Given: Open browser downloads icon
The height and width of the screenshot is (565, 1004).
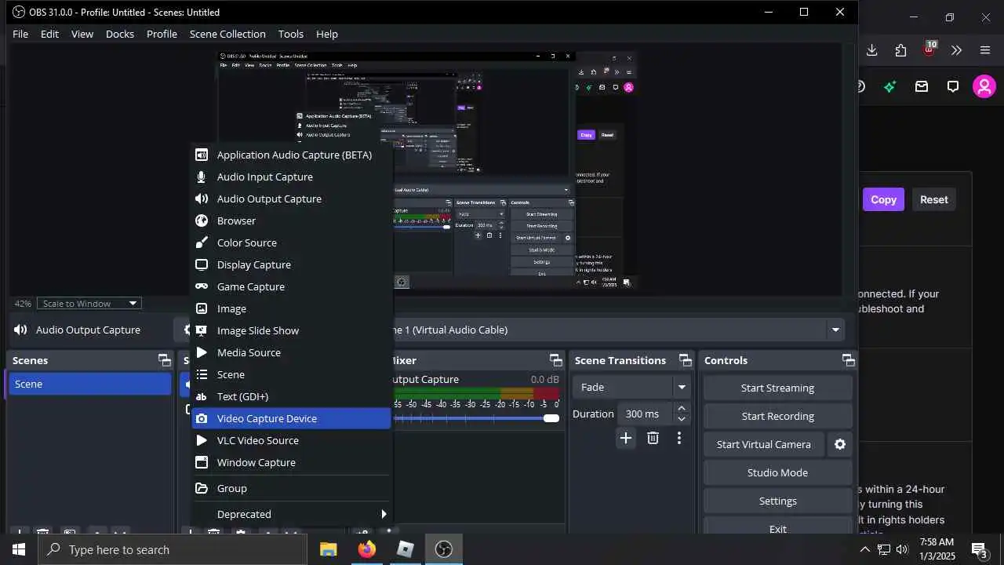Looking at the screenshot, I should pyautogui.click(x=871, y=50).
